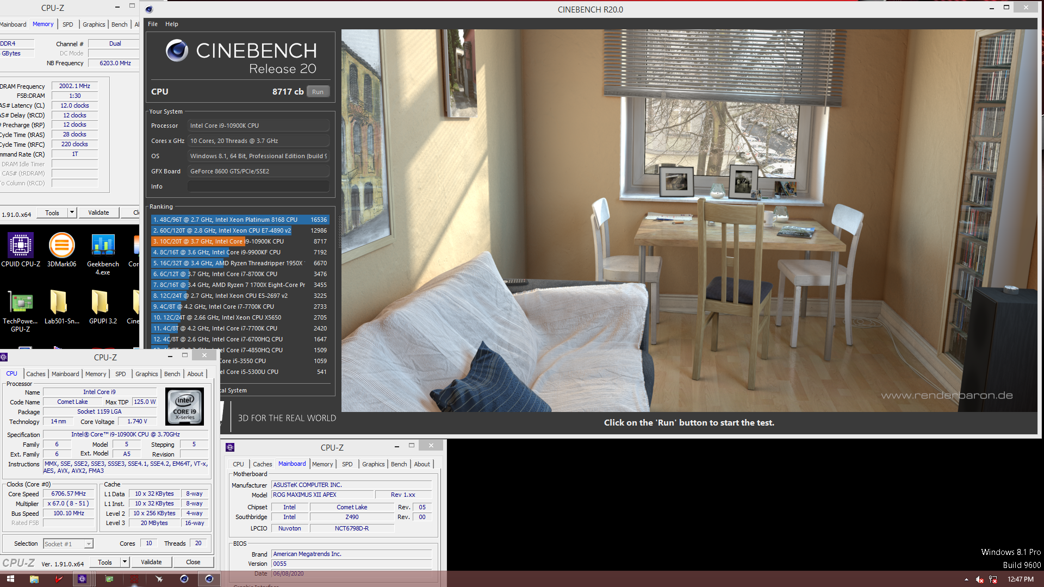
Task: Select ranking row 3 Core i9-10900K
Action: (x=240, y=241)
